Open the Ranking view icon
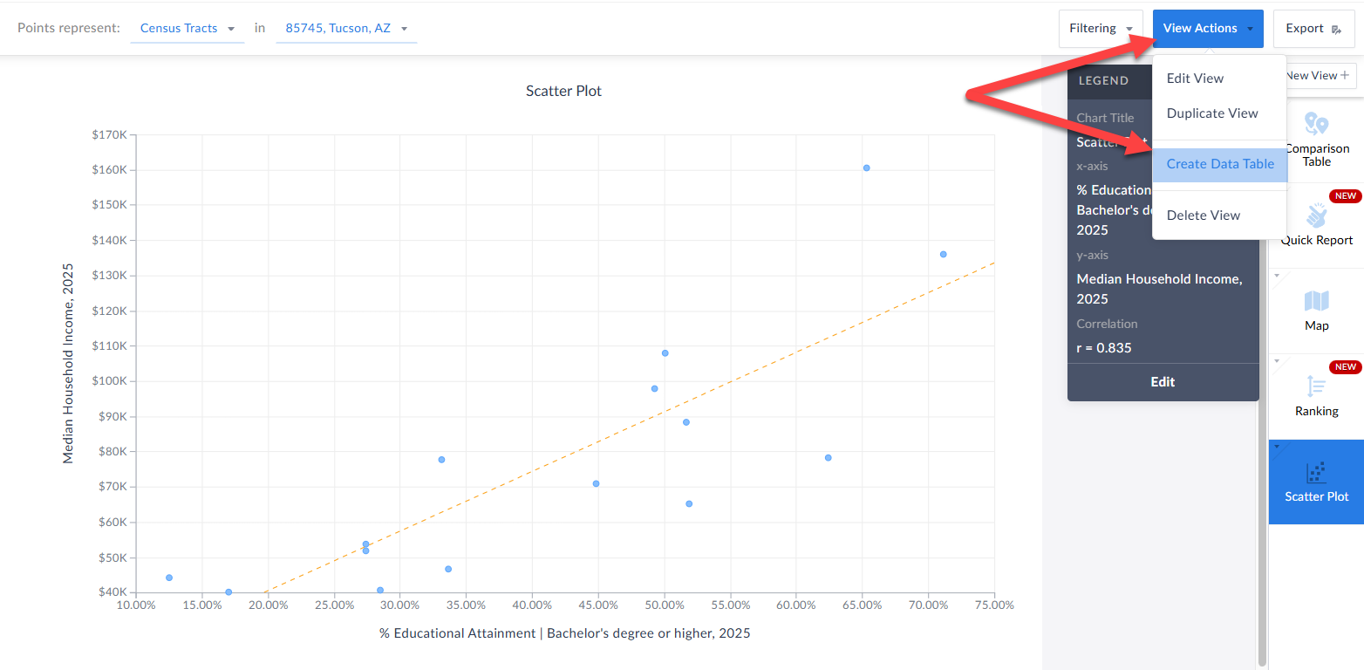This screenshot has height=670, width=1364. tap(1316, 386)
